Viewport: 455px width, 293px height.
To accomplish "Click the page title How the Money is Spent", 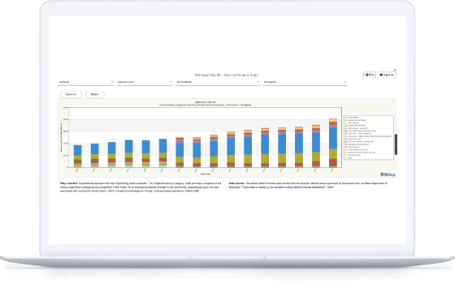I will (227, 75).
